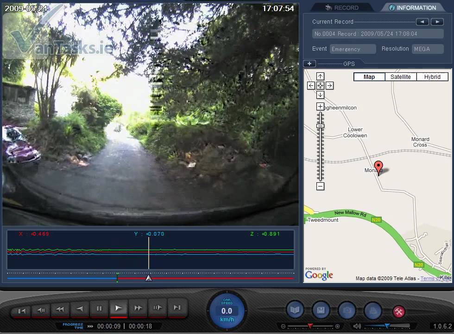Skip to the last frame of the recording
Screen dimensions: 454x334
[x=177, y=308]
